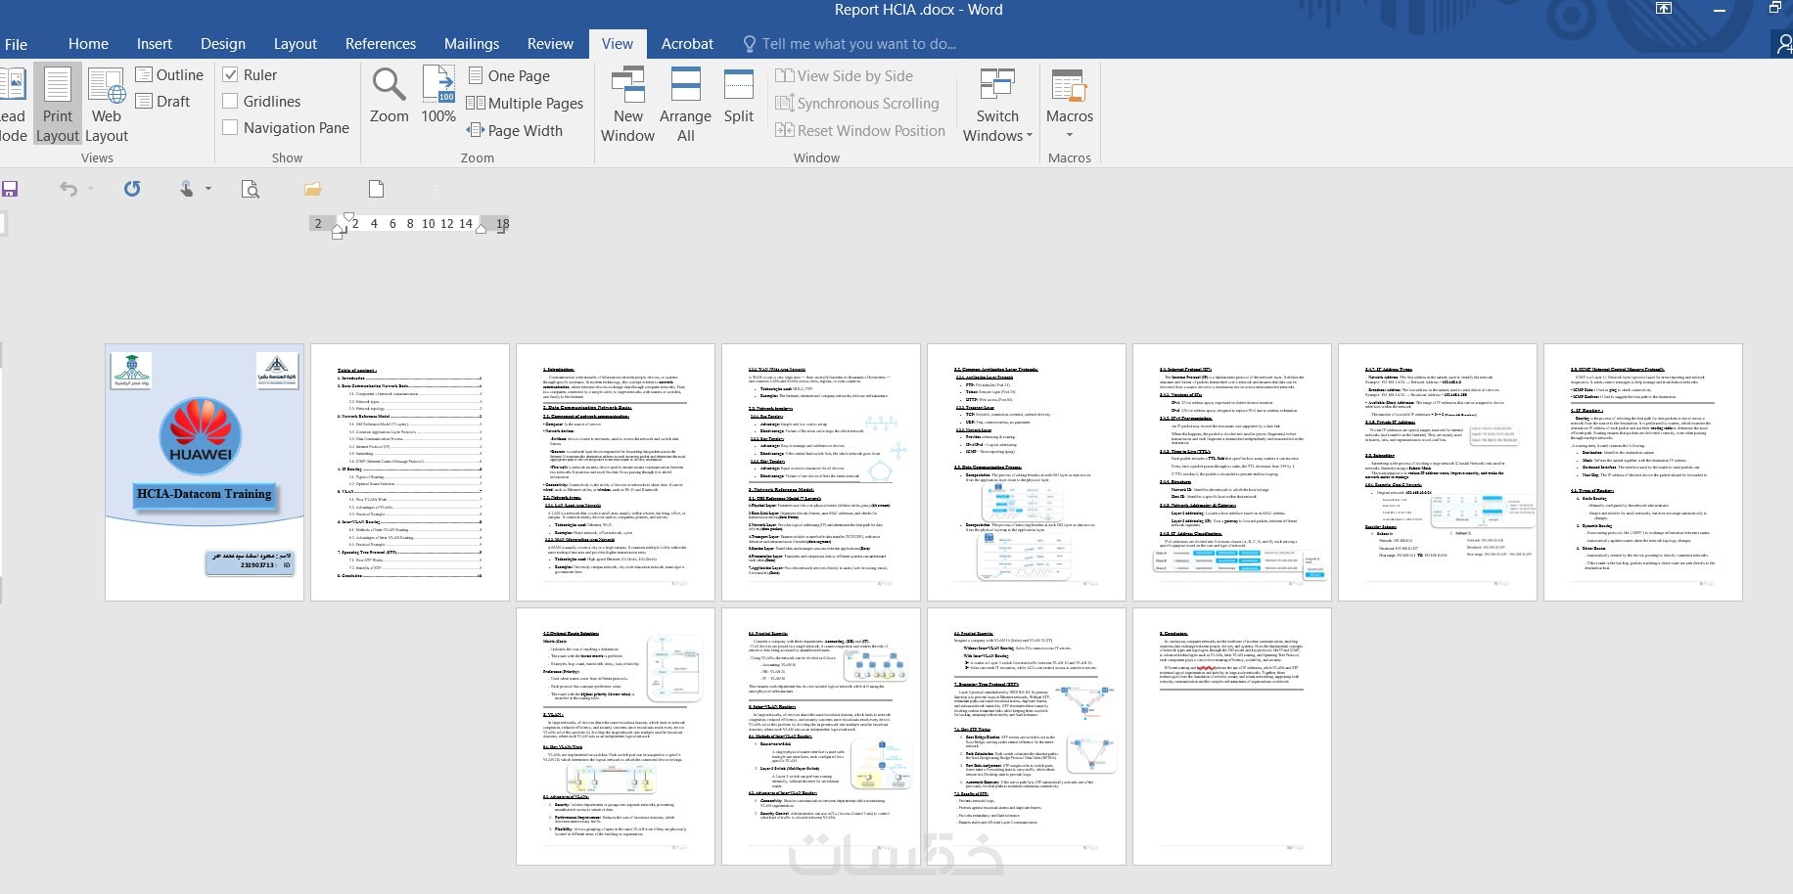Open the Review tab
Viewport: 1793px width, 894px height.
(550, 44)
